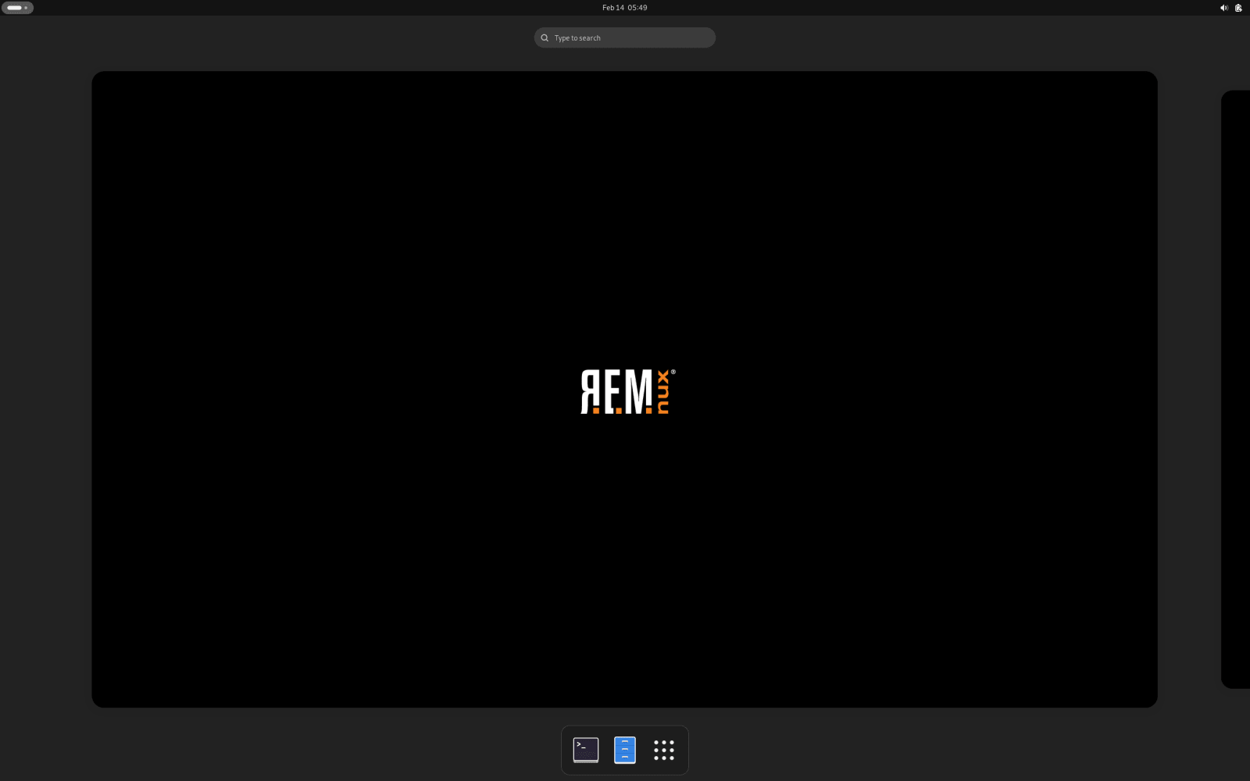Switch to the workspace peeking on the right edge
This screenshot has height=781, width=1250.
(x=1234, y=390)
